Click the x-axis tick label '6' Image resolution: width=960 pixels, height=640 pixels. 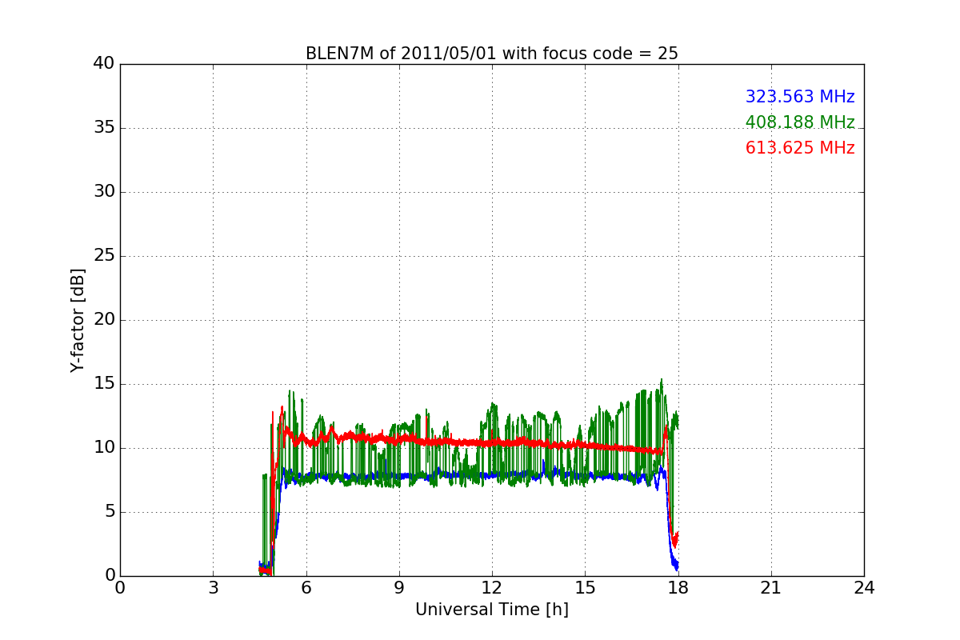click(306, 587)
